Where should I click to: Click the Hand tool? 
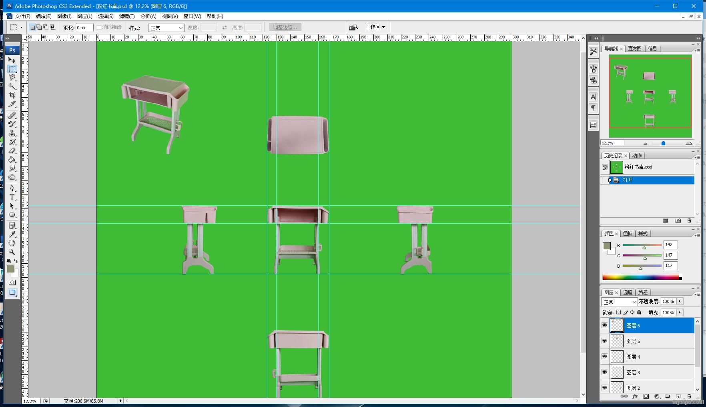coord(12,243)
